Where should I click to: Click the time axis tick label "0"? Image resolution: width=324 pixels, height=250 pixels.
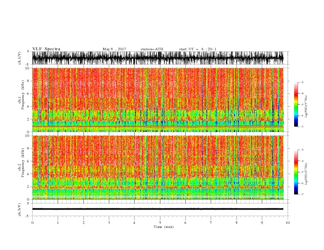click(x=32, y=223)
